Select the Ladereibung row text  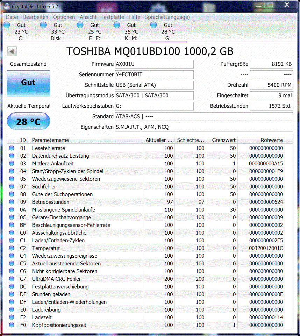[x=46, y=310]
